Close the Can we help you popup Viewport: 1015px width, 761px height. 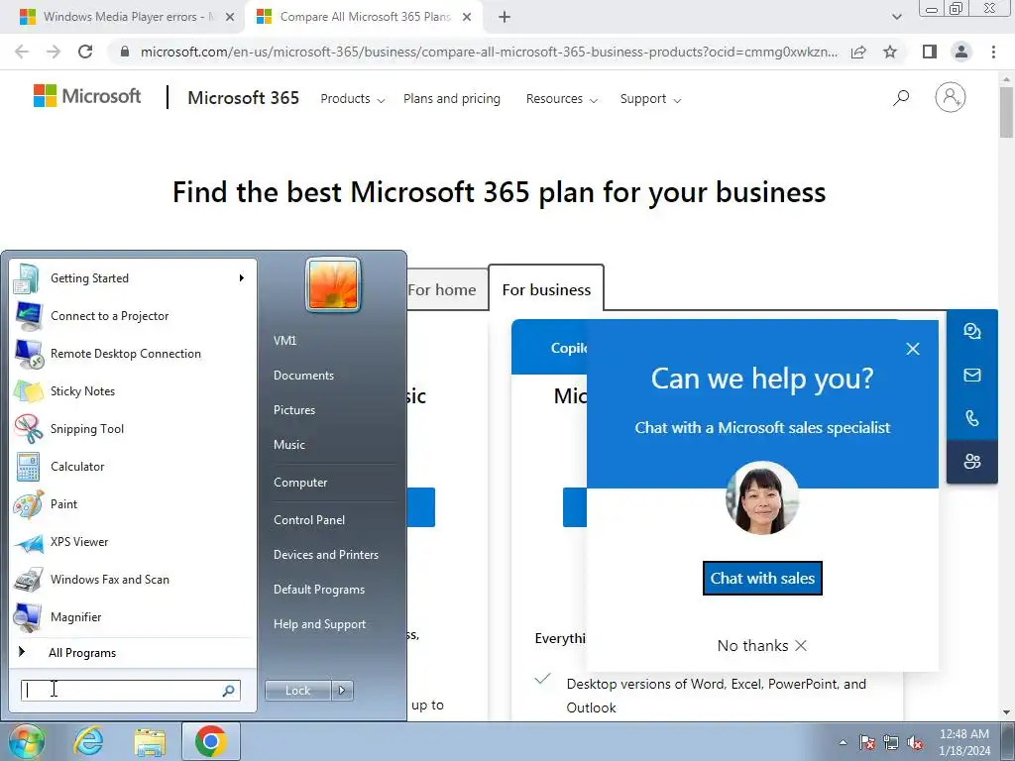pyautogui.click(x=913, y=349)
